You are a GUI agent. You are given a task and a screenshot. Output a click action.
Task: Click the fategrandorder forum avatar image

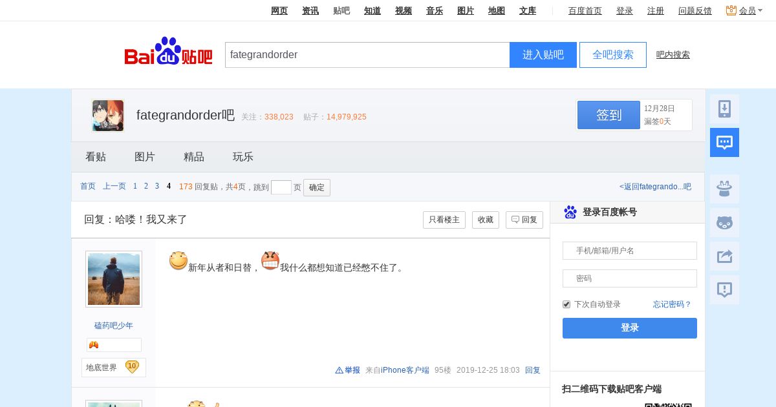pos(108,116)
